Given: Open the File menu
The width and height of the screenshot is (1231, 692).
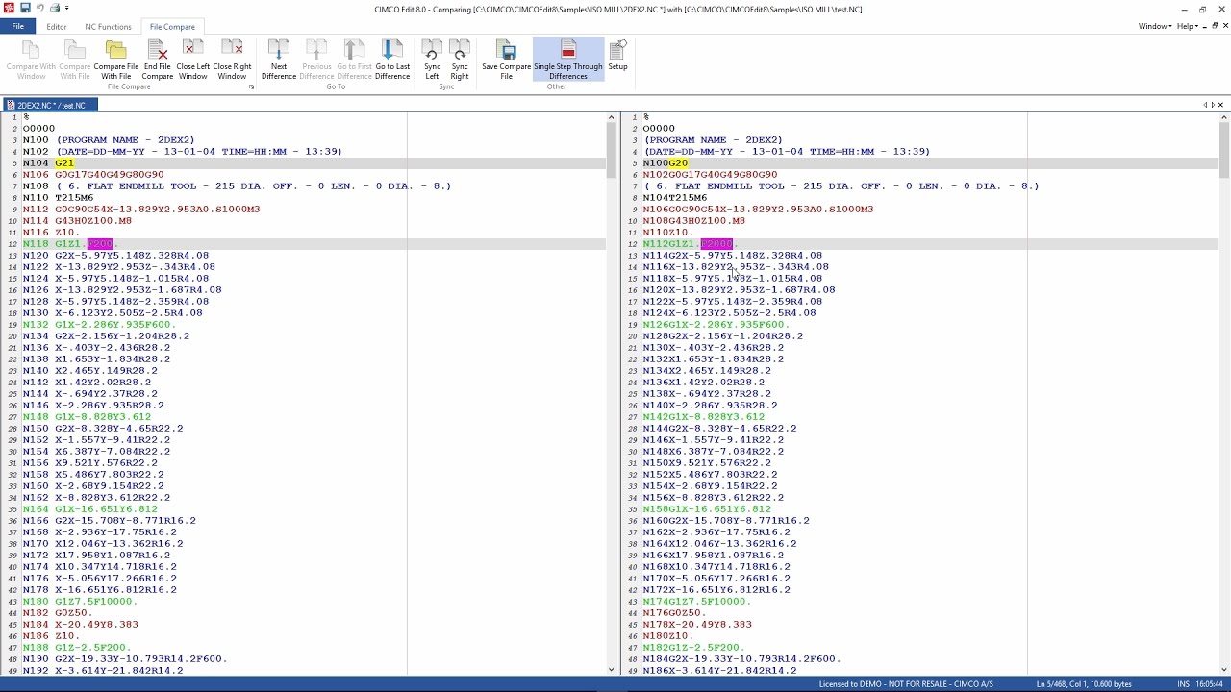Looking at the screenshot, I should pyautogui.click(x=17, y=27).
